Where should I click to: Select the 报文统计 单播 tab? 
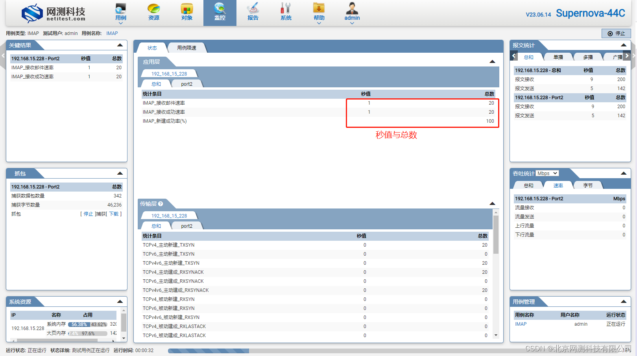(558, 57)
